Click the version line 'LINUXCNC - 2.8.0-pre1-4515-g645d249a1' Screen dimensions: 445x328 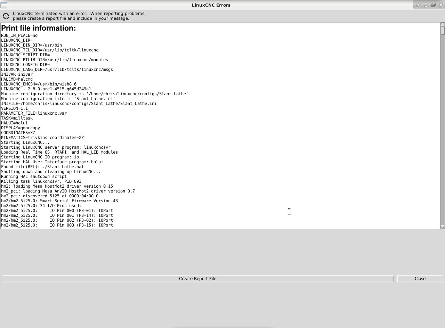[x=46, y=89]
